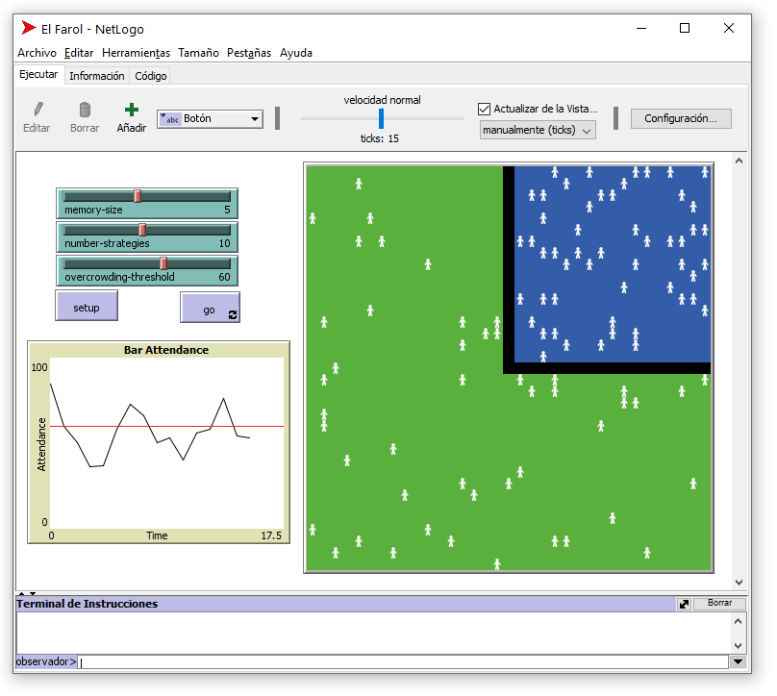Screen dimensions: 777x696
Task: Click the NetLogo red arrow logo
Action: (29, 28)
